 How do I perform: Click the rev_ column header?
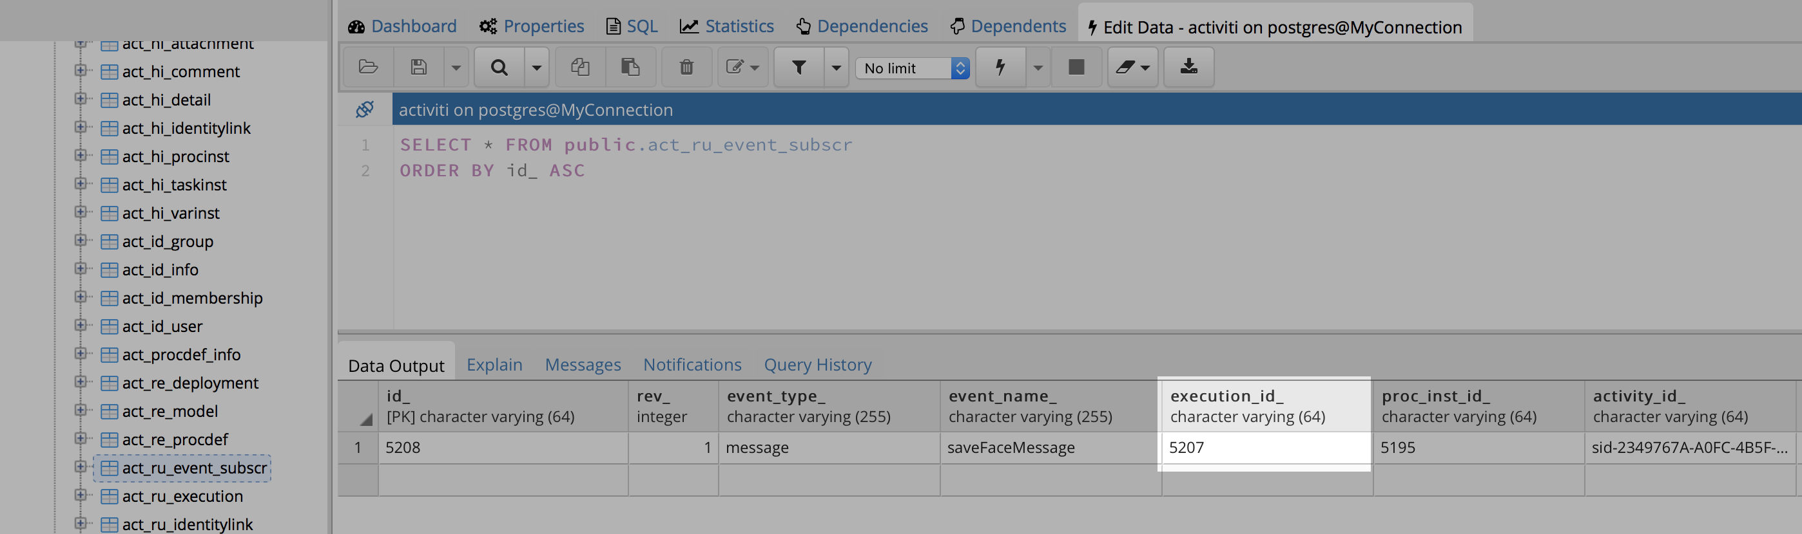click(673, 406)
